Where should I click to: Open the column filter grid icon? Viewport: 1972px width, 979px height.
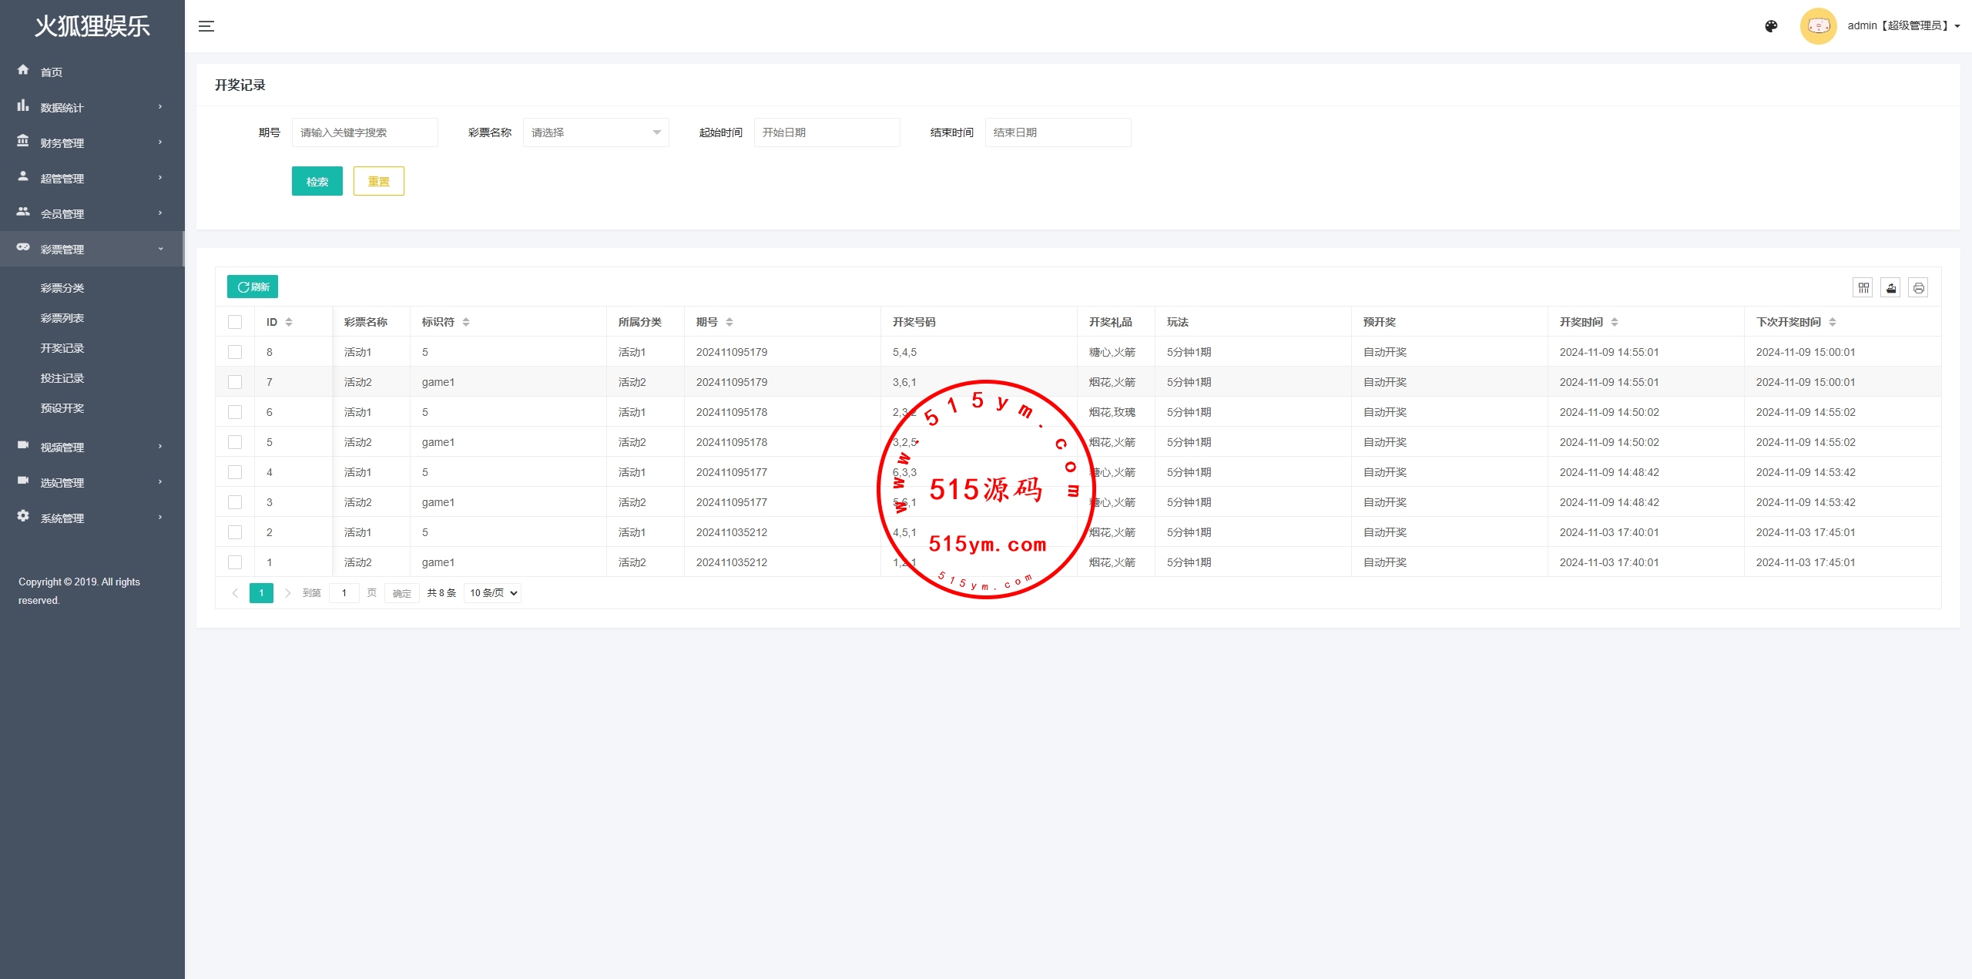(x=1863, y=287)
